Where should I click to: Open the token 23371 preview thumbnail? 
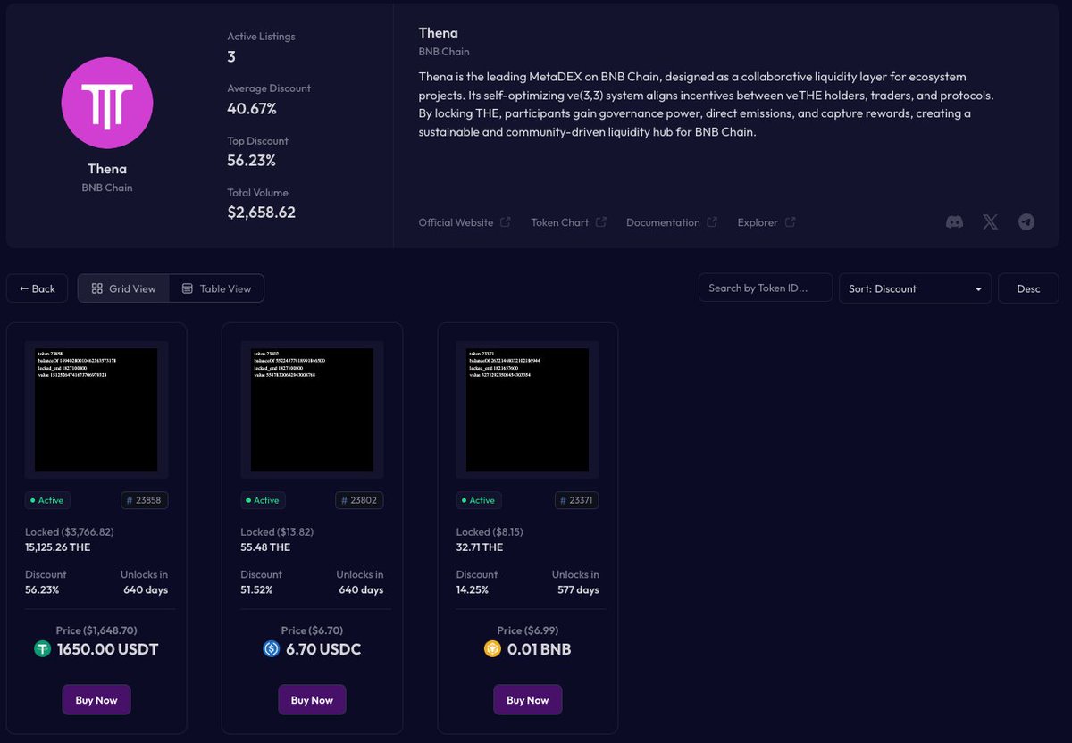pyautogui.click(x=527, y=410)
